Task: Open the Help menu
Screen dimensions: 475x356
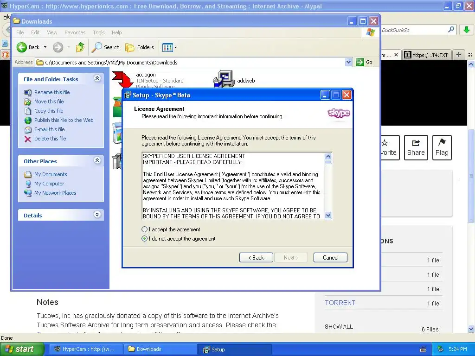Action: pos(116,32)
